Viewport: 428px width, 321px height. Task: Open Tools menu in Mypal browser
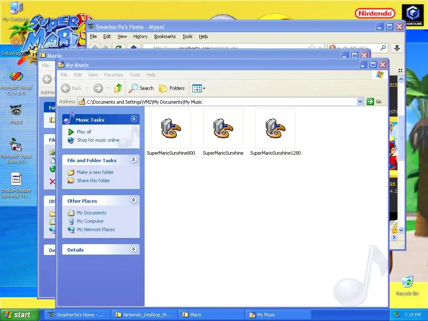point(187,36)
